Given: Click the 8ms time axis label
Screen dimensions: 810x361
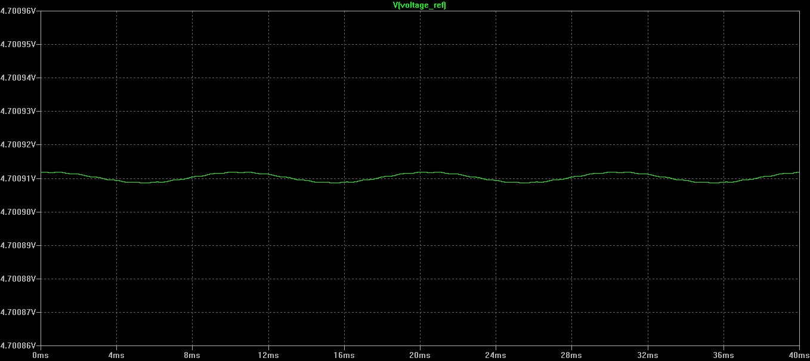Looking at the screenshot, I should pyautogui.click(x=192, y=354).
